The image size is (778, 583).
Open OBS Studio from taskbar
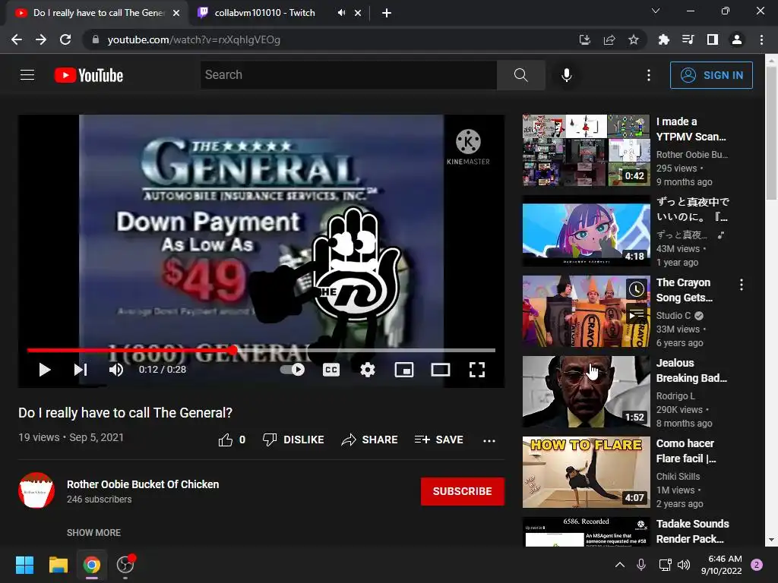(125, 565)
